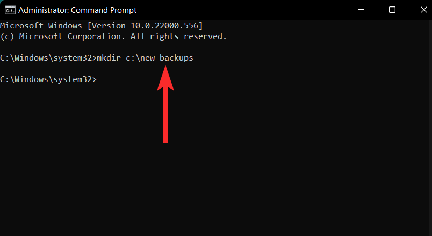Click the "c:\new_backups" path text
The width and height of the screenshot is (432, 236).
click(159, 58)
